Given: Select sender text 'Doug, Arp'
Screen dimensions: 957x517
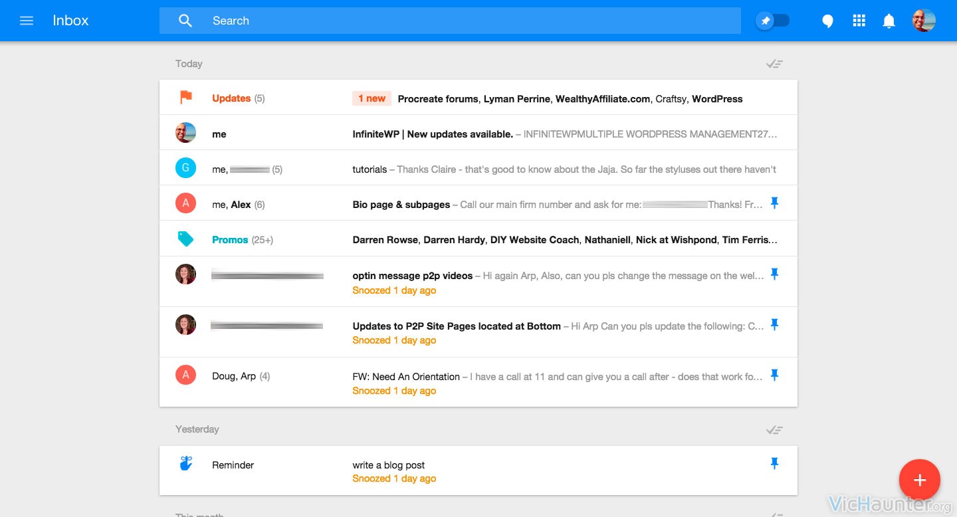Looking at the screenshot, I should (x=234, y=376).
